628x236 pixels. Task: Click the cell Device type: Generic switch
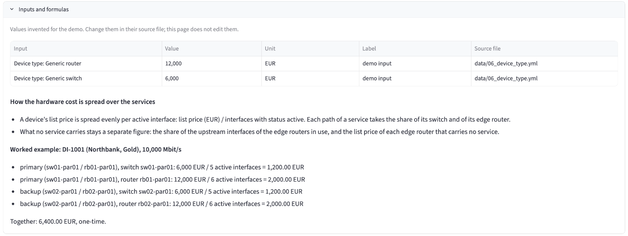(86, 78)
